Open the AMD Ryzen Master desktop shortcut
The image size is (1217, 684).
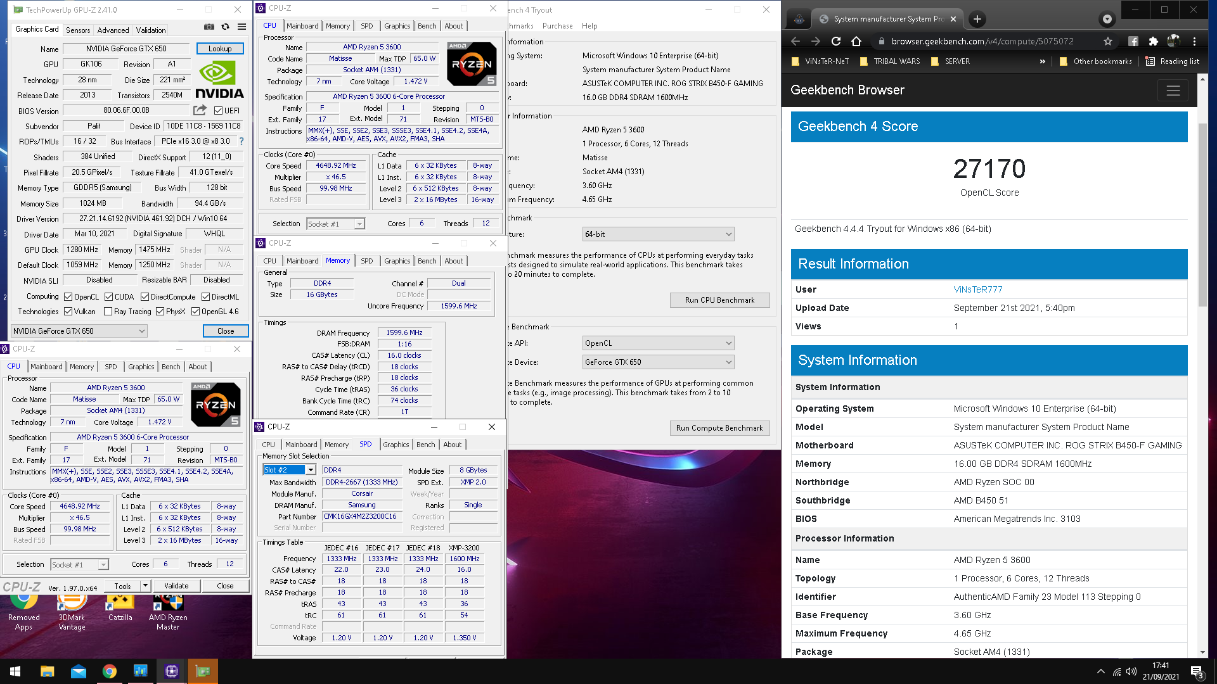tap(168, 612)
